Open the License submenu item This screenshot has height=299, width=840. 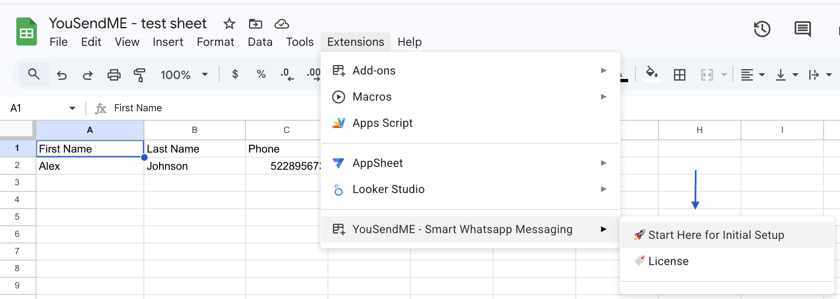click(727, 261)
